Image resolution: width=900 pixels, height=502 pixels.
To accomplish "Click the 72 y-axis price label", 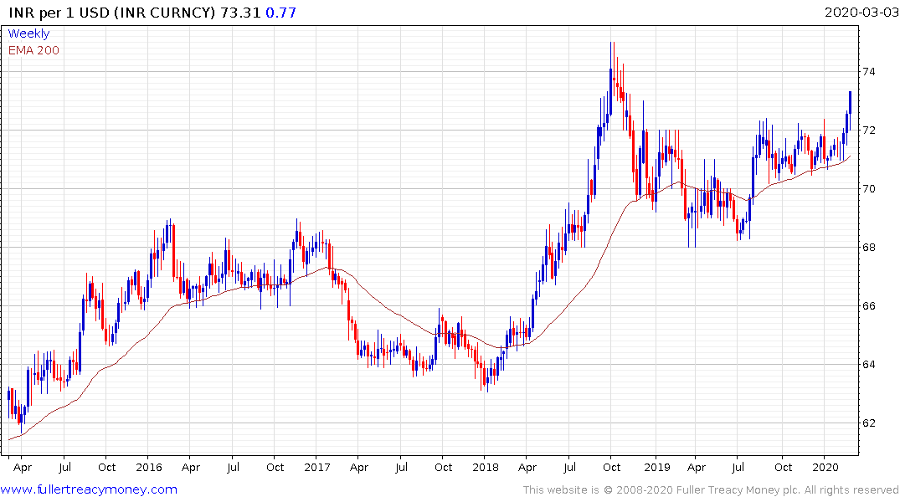I will point(868,131).
